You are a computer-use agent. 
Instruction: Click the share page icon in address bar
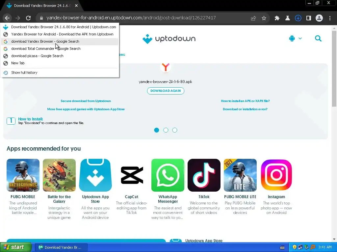253,18
